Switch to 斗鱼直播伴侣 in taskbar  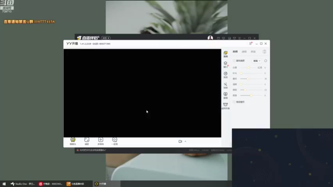(78, 184)
